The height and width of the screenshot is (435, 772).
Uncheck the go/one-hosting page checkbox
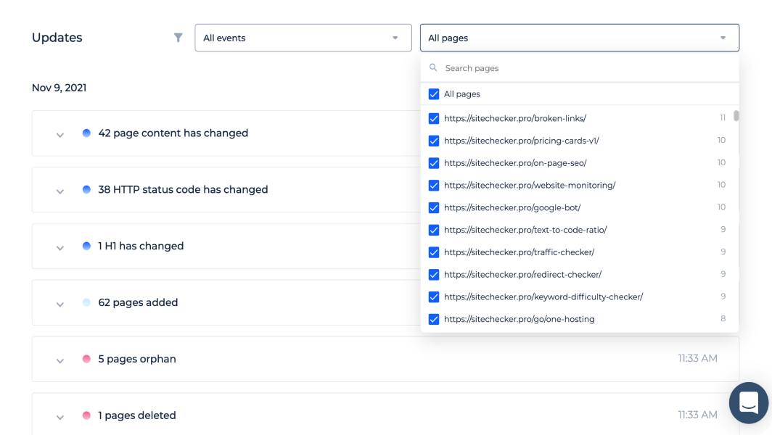click(x=434, y=319)
